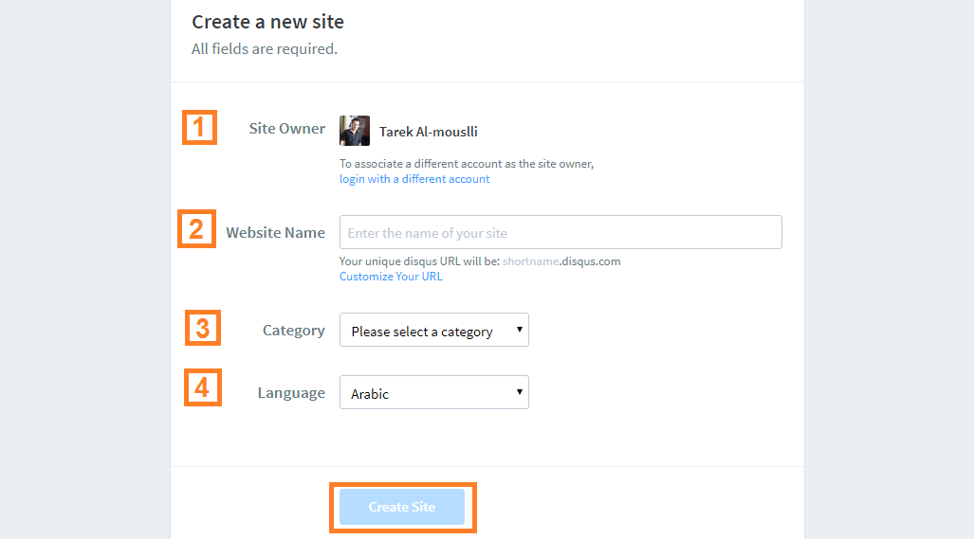Click the language dropdown arrow
The image size is (974, 539).
point(520,392)
